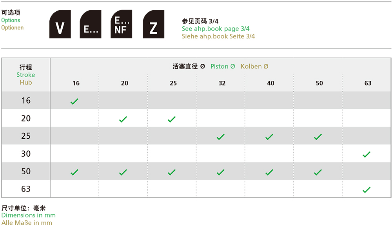Select the piston diameter 32 column header
The image size is (392, 228).
[x=222, y=83]
